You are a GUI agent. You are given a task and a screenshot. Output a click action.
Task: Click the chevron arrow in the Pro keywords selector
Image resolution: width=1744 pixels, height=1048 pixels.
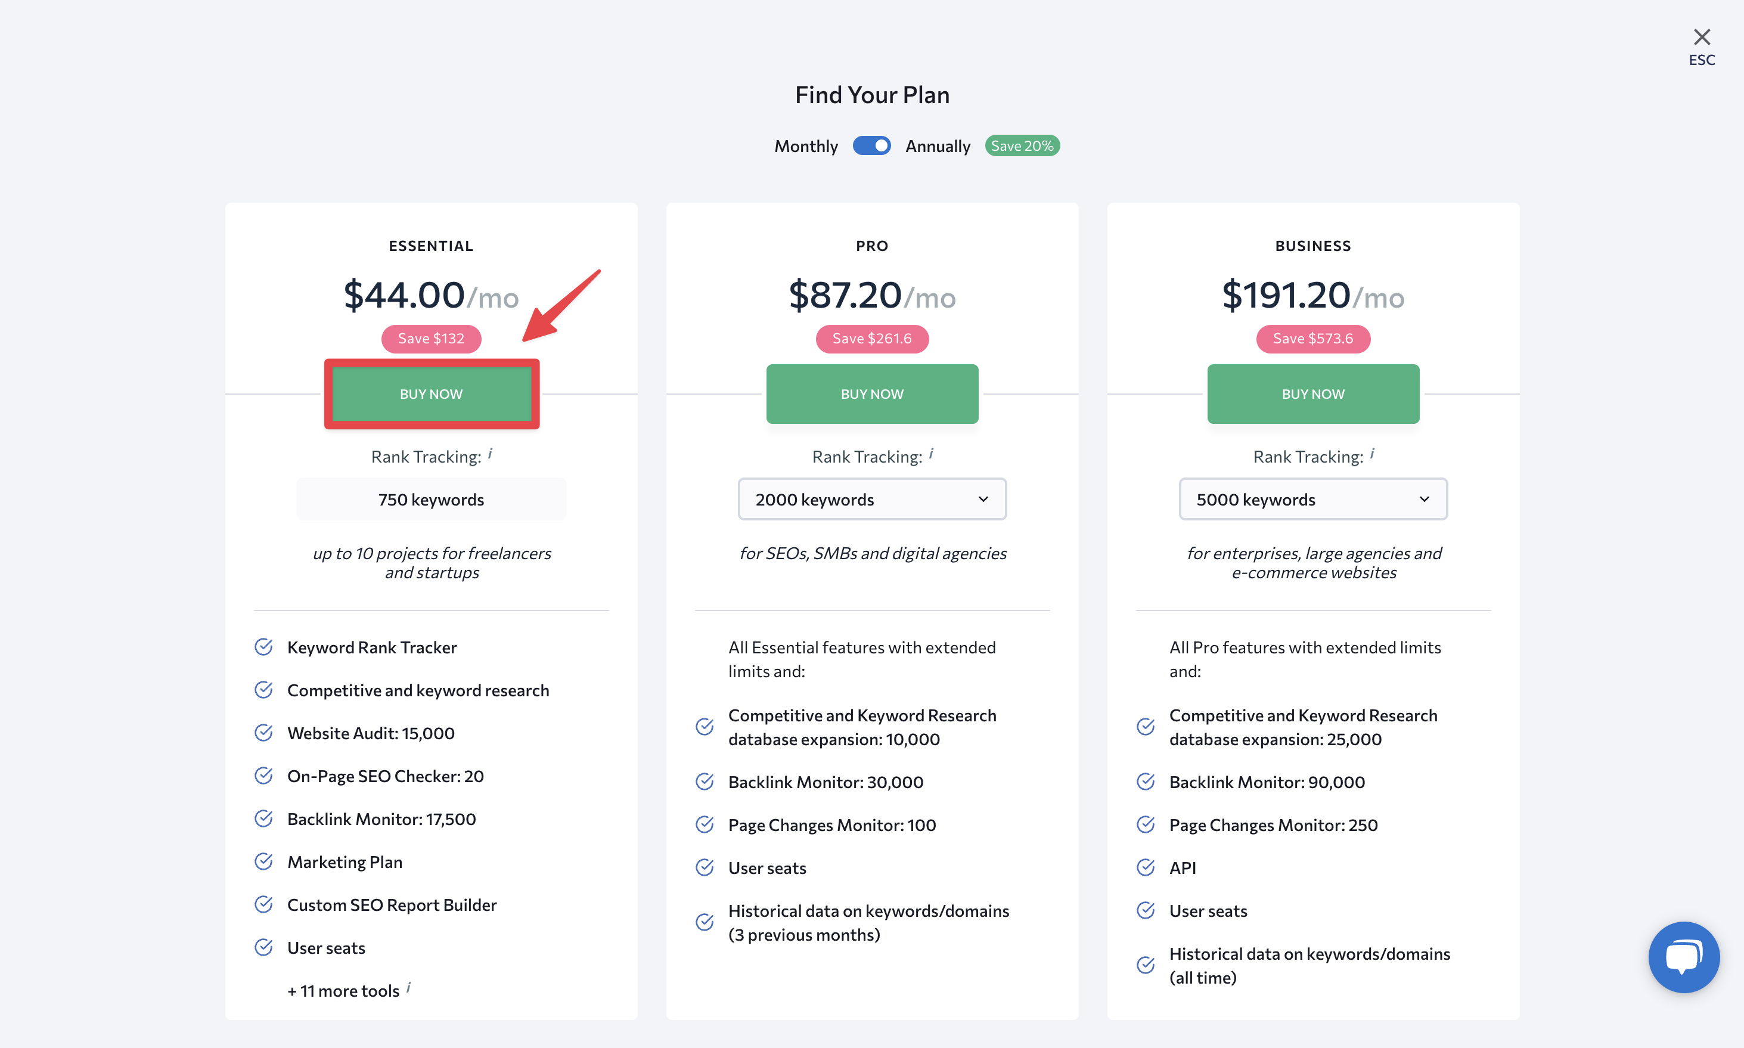tap(983, 500)
